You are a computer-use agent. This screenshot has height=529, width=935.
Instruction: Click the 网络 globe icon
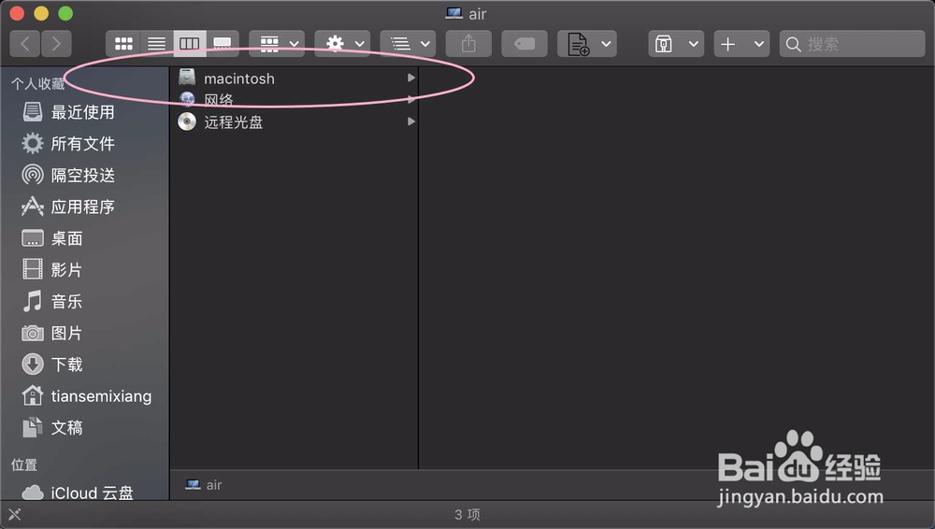(x=187, y=99)
